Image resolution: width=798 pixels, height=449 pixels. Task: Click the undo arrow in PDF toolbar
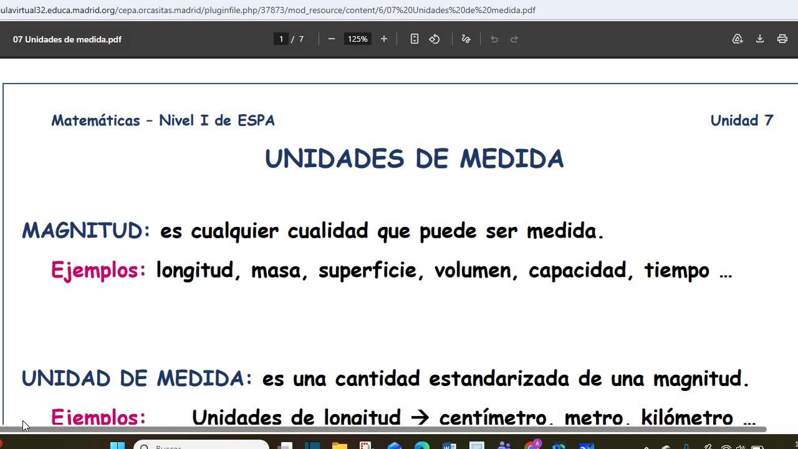494,39
